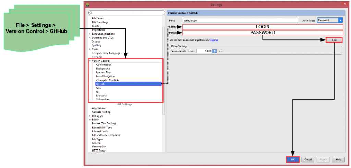The width and height of the screenshot is (351, 168).
Task: Click the Connection timeout value field
Action: click(x=205, y=51)
